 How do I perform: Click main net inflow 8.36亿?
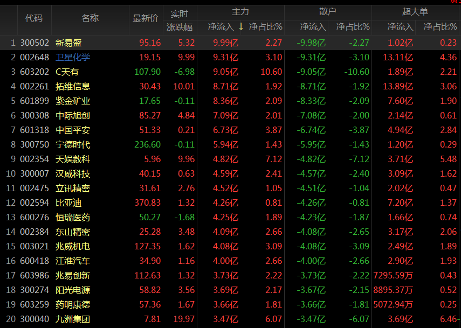click(x=226, y=101)
